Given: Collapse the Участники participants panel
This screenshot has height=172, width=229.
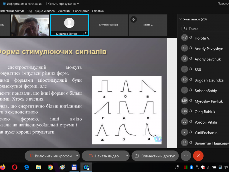Looking at the screenshot, I should point(180,19).
